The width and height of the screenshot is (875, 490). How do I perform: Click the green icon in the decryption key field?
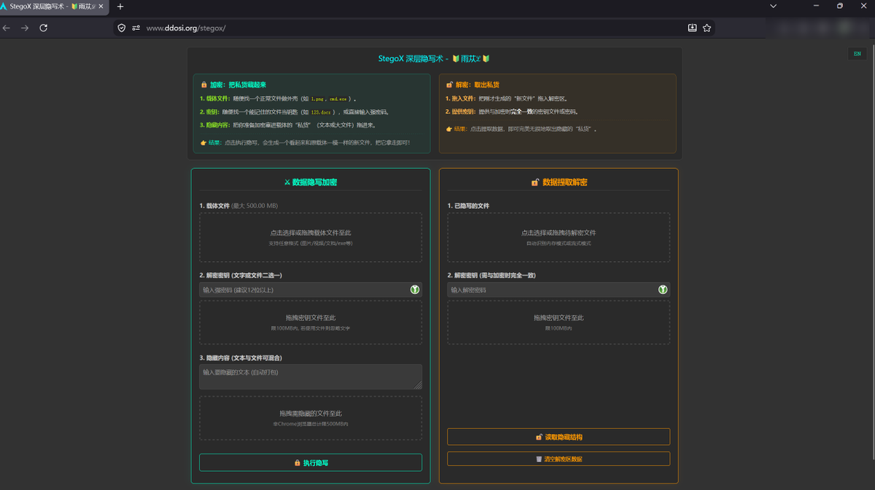click(663, 290)
